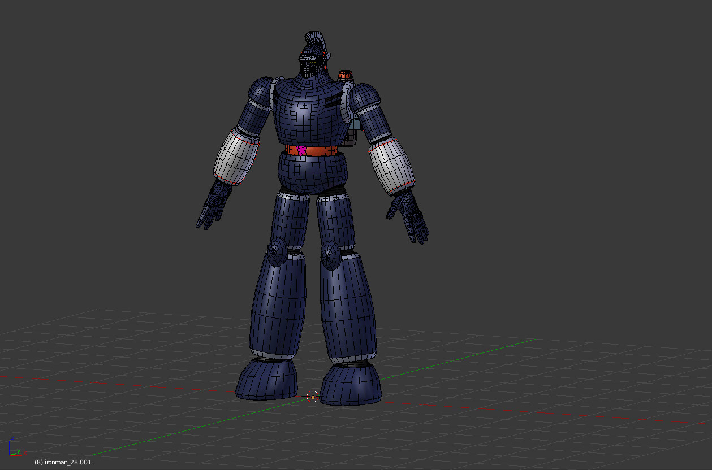Select the robot's orange belt band
The height and width of the screenshot is (470, 712).
(x=311, y=151)
